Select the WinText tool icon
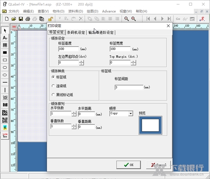Image resolution: width=210 pixels, height=179 pixels. point(5,135)
